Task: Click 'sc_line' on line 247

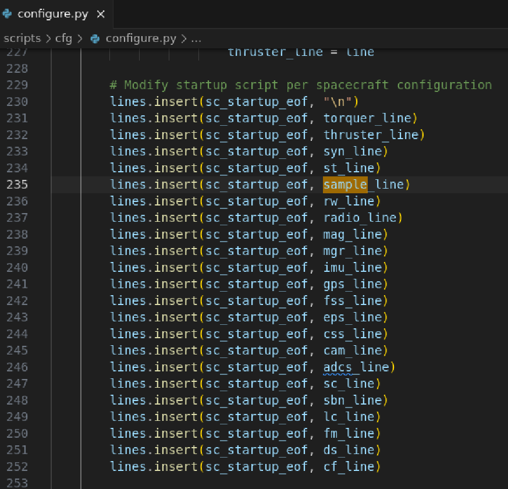Action: (349, 384)
